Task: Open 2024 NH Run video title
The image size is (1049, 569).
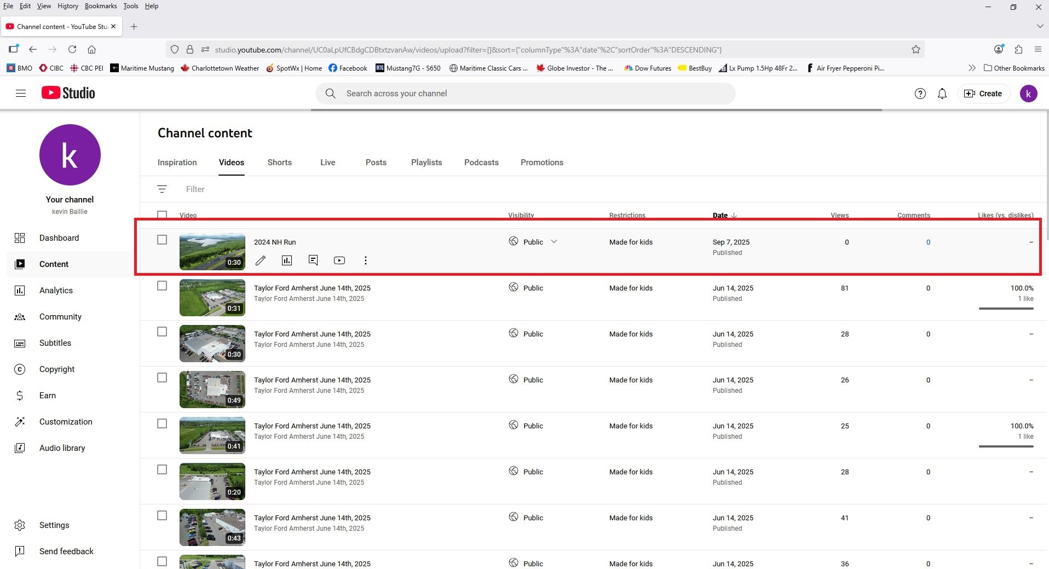Action: (x=275, y=242)
